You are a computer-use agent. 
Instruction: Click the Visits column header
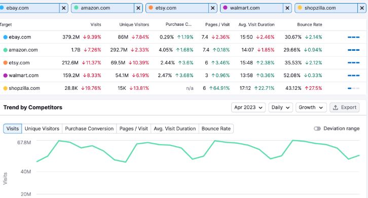click(96, 24)
